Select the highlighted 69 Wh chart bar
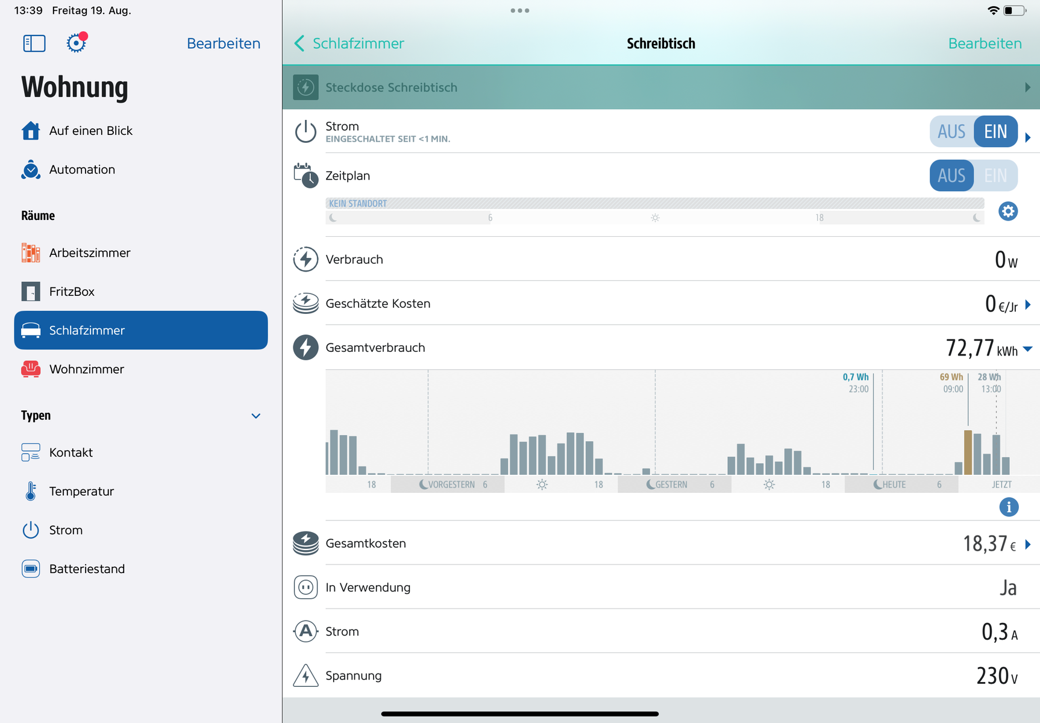1040x723 pixels. [968, 452]
